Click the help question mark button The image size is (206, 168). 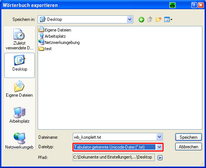(194, 5)
